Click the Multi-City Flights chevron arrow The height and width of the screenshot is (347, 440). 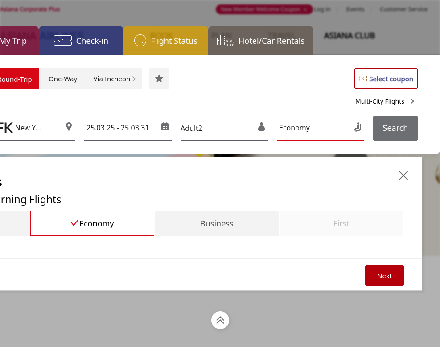[x=412, y=101]
